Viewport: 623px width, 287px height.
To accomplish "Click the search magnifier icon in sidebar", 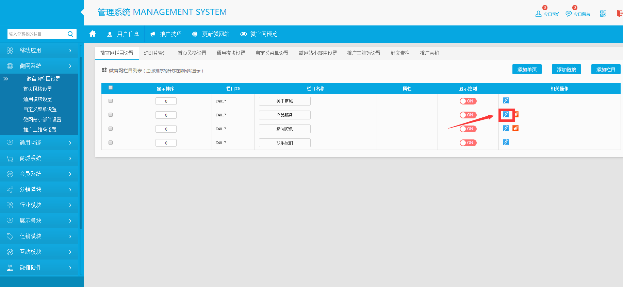I will [70, 34].
